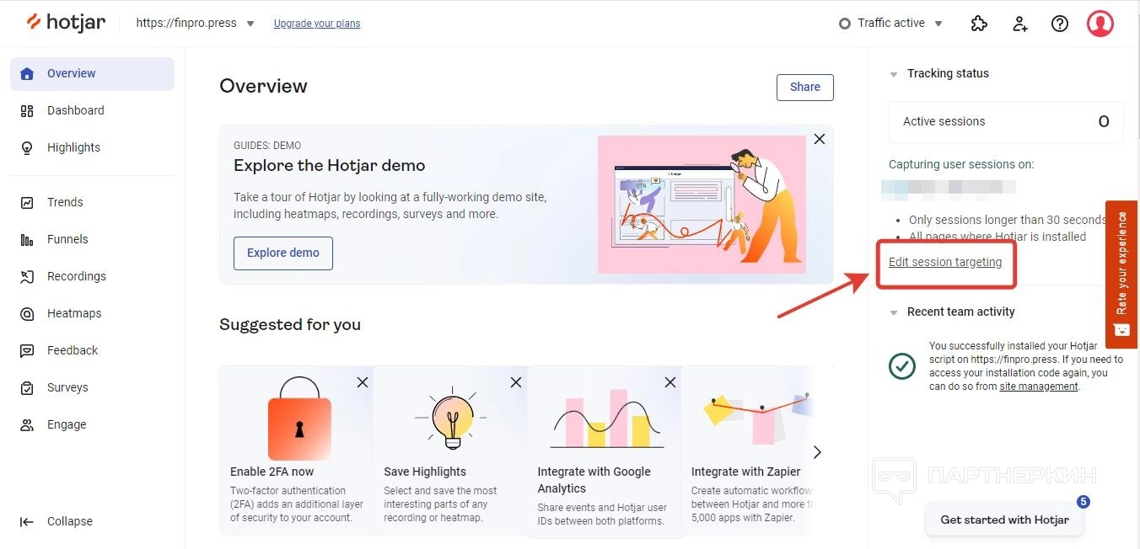
Task: Open the Traffic active dropdown
Action: [x=892, y=24]
